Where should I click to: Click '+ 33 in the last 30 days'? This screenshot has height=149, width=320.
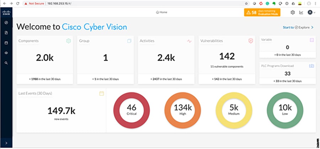pyautogui.click(x=287, y=81)
